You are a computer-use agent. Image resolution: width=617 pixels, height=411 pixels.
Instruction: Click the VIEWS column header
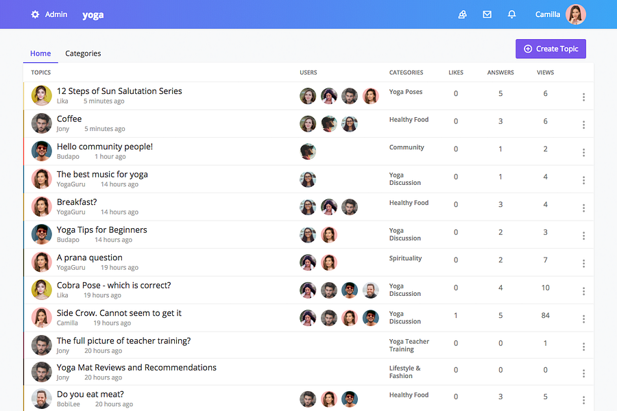tap(546, 73)
